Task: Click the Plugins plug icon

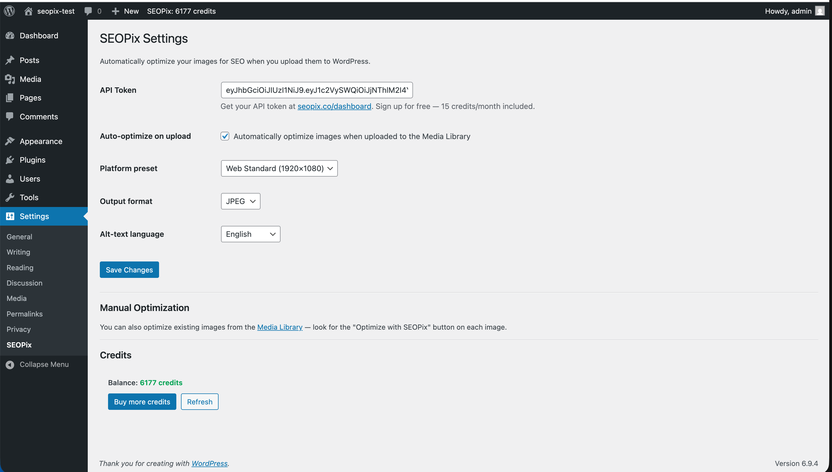Action: click(10, 160)
